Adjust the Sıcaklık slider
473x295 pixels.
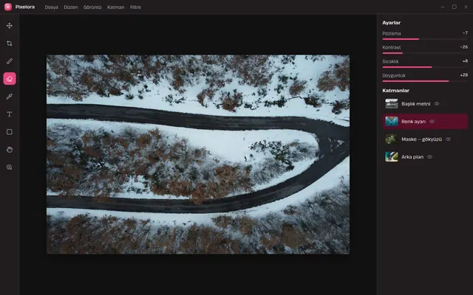425,67
